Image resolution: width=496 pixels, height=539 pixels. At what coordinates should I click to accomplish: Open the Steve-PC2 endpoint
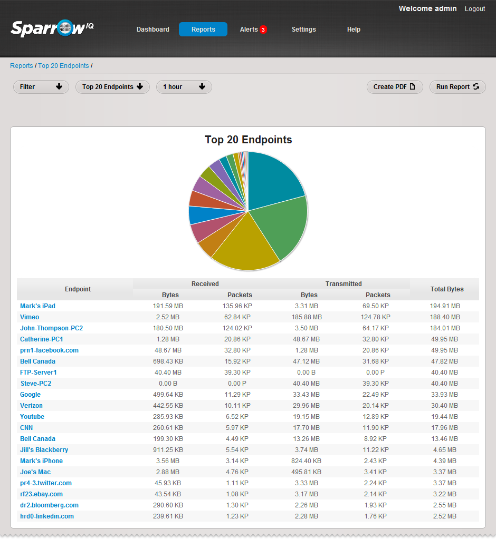(36, 383)
